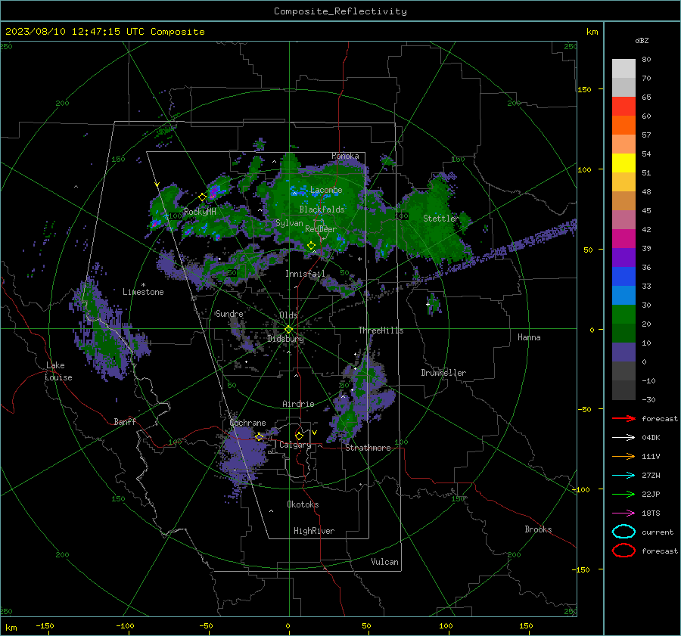This screenshot has width=681, height=636.
Task: Click the red swatch between 65 and 60 dBZ
Action: point(623,107)
